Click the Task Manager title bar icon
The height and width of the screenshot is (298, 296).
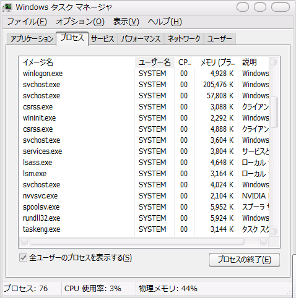tap(7, 7)
